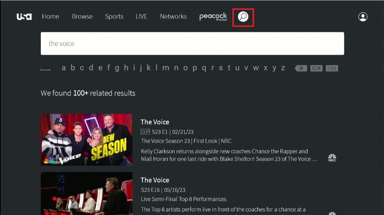Screen dimensions: 384x215
Task: Click 'We found 100+ related results' text
Action: click(x=88, y=93)
